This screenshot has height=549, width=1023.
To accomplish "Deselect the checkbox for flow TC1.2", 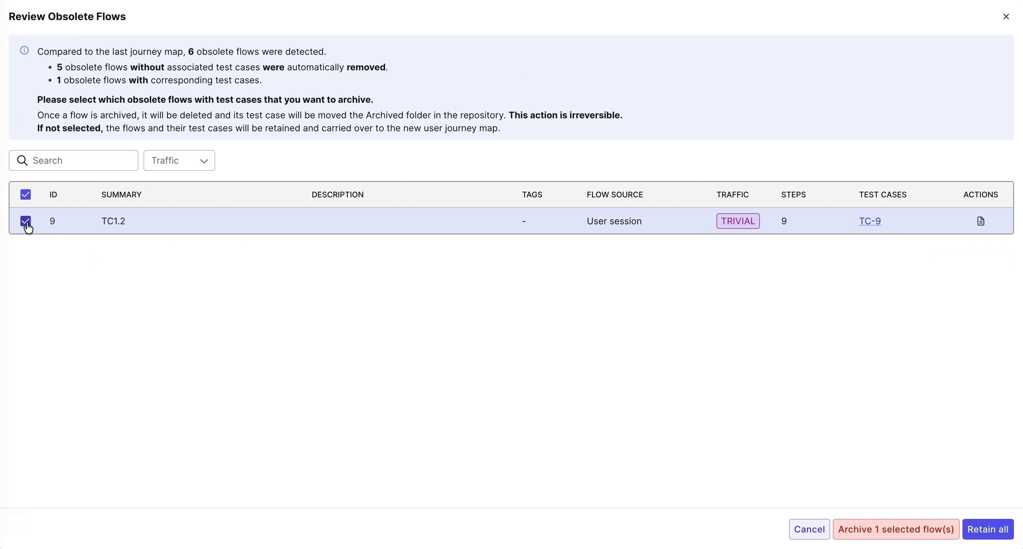I will (x=25, y=221).
